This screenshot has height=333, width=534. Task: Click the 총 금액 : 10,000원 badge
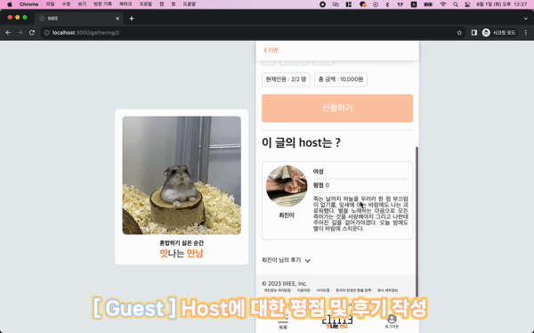pyautogui.click(x=341, y=79)
